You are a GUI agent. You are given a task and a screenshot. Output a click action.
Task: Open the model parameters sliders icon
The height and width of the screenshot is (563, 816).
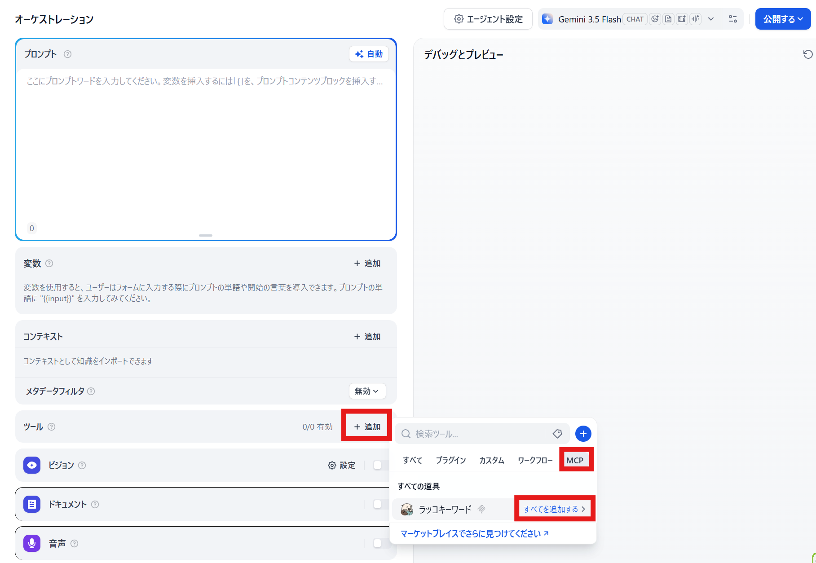(x=733, y=19)
